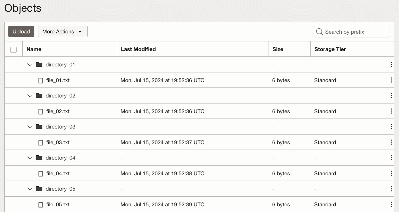Open the three-dot actions menu for file_05.txt
The image size is (399, 212).
click(x=391, y=204)
